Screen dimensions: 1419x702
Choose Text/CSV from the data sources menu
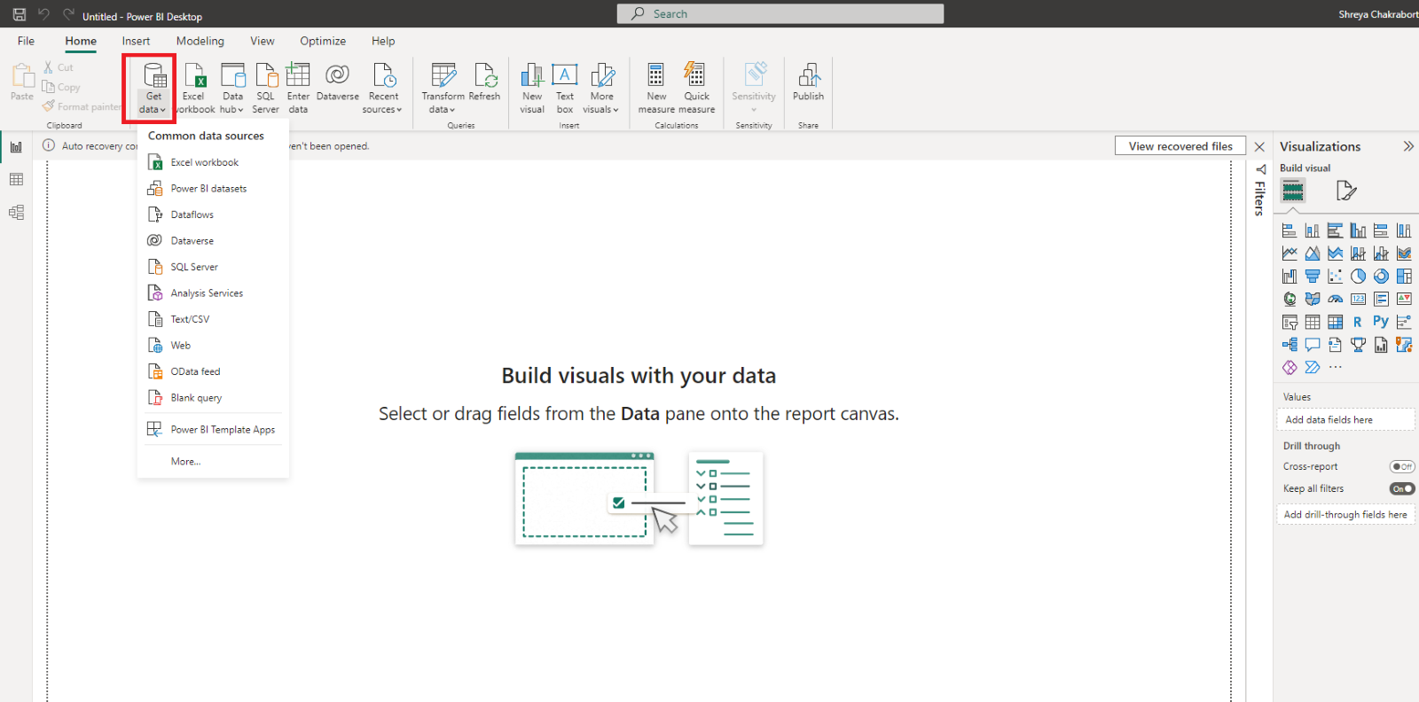coord(190,319)
